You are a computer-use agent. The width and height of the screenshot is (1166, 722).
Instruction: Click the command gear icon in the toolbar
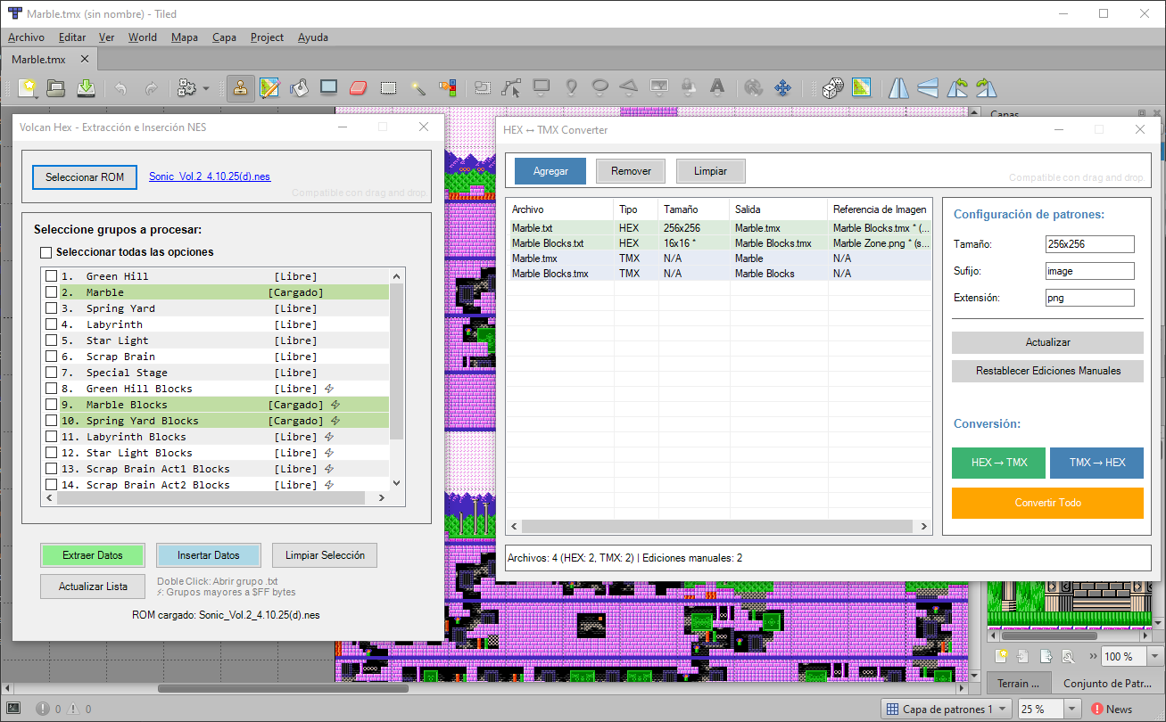[x=186, y=87]
